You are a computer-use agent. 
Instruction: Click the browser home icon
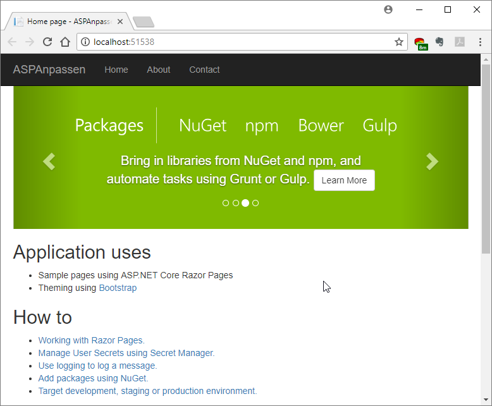pos(65,42)
